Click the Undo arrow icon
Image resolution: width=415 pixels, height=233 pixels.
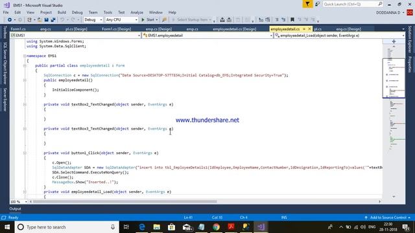tap(62, 20)
